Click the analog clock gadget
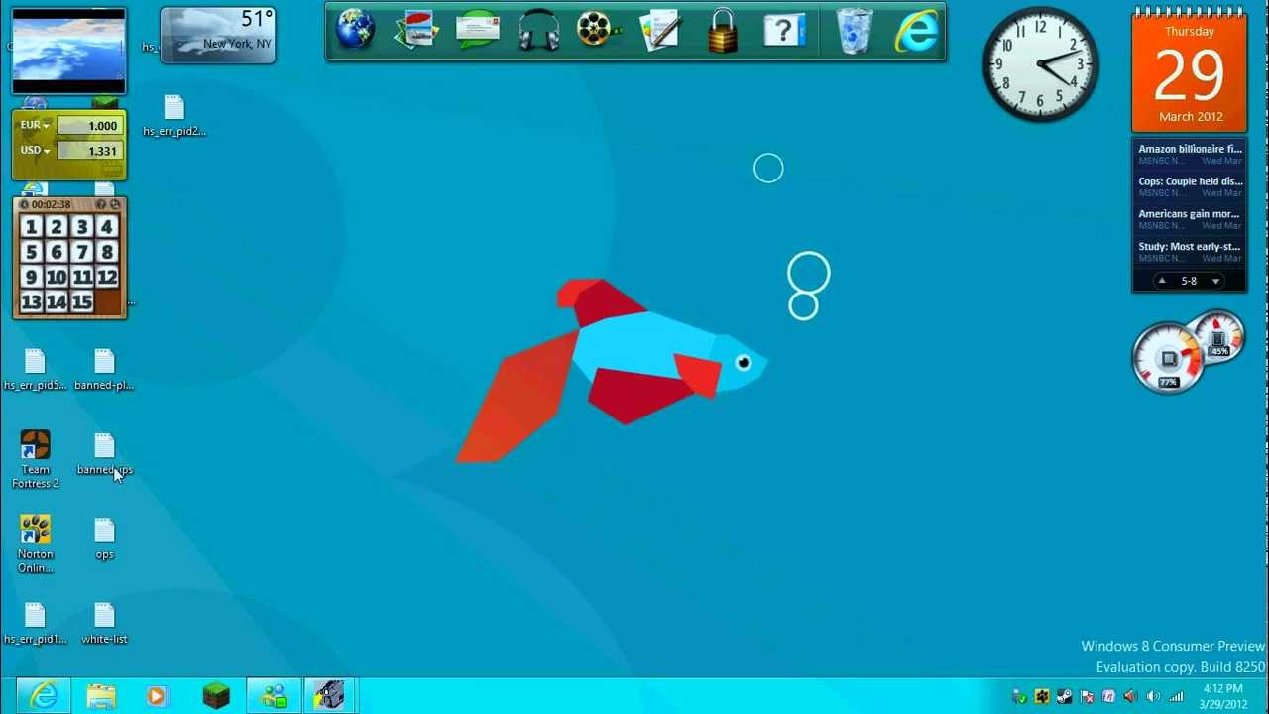Screen dimensions: 1269x714 click(1040, 64)
